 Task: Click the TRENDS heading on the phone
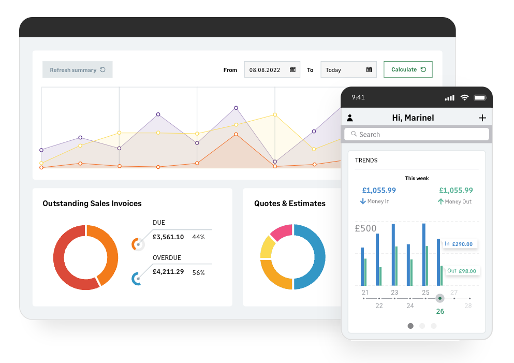click(x=366, y=161)
